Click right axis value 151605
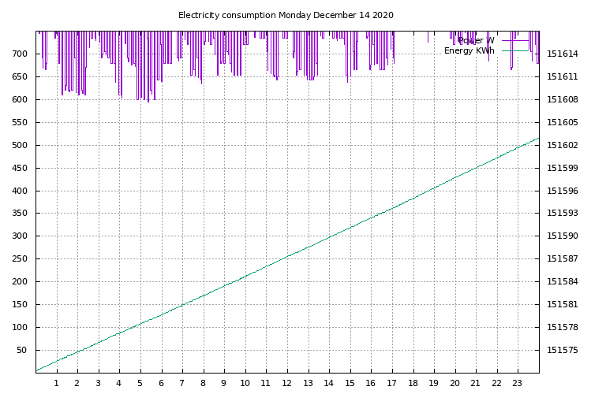Image resolution: width=606 pixels, height=394 pixels. click(563, 122)
